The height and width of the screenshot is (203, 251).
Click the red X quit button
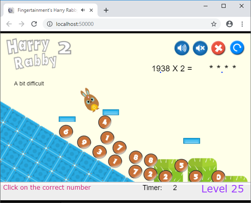(218, 48)
